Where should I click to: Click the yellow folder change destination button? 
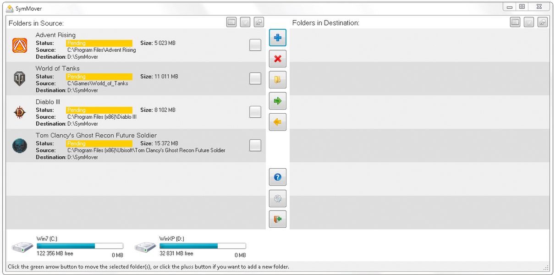278,80
